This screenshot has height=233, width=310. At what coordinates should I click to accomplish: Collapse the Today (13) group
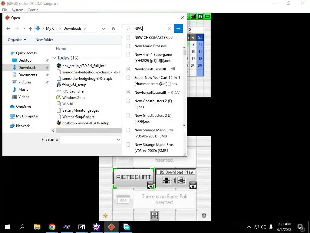[54, 58]
